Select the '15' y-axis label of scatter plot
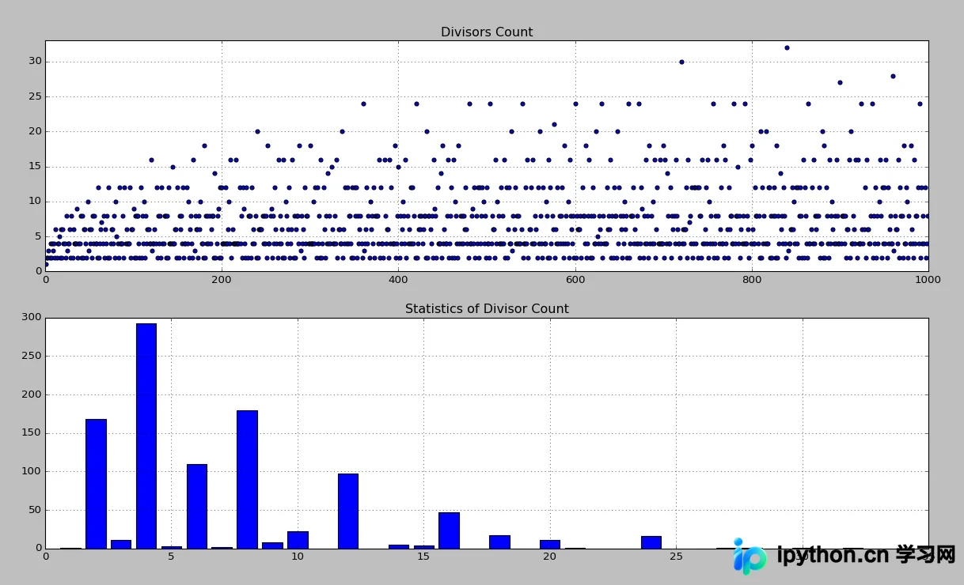The height and width of the screenshot is (585, 964). (35, 166)
